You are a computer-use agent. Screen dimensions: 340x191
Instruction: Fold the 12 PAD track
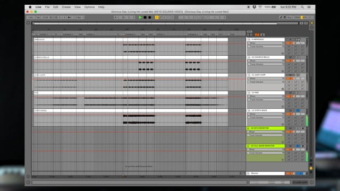click(x=249, y=93)
